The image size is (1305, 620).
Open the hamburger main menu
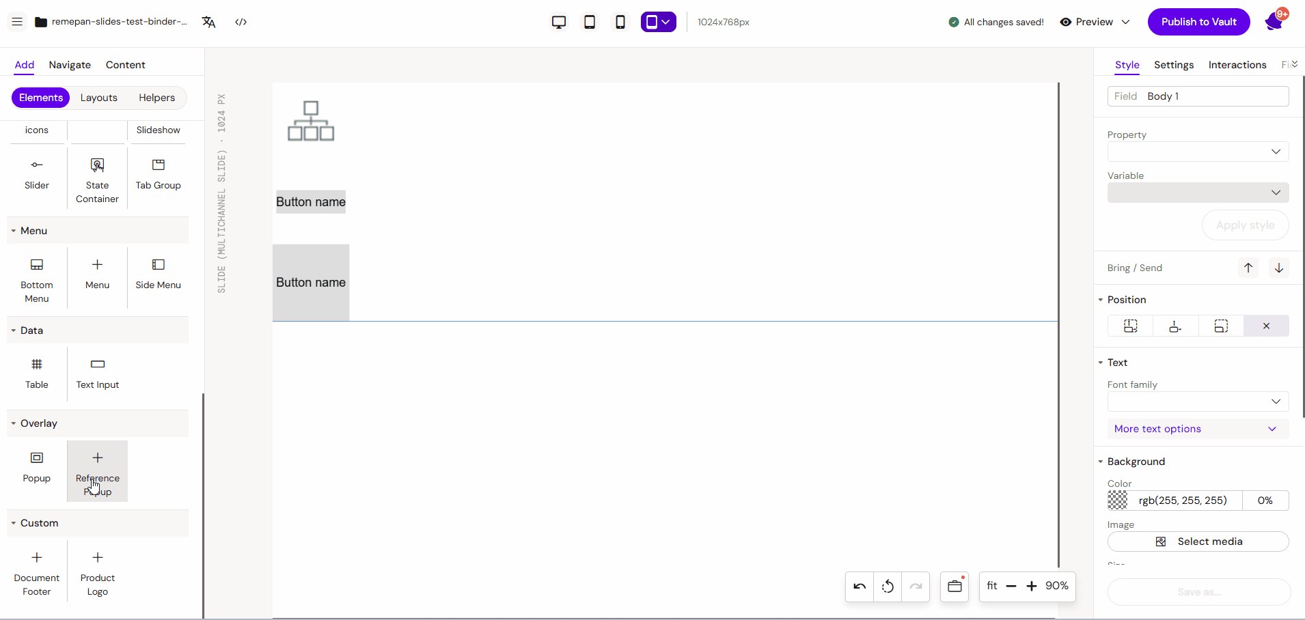pyautogui.click(x=17, y=22)
